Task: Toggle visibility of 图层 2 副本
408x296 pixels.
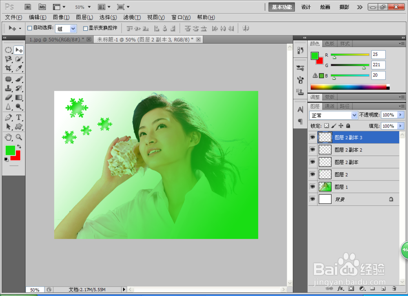Action: click(313, 162)
